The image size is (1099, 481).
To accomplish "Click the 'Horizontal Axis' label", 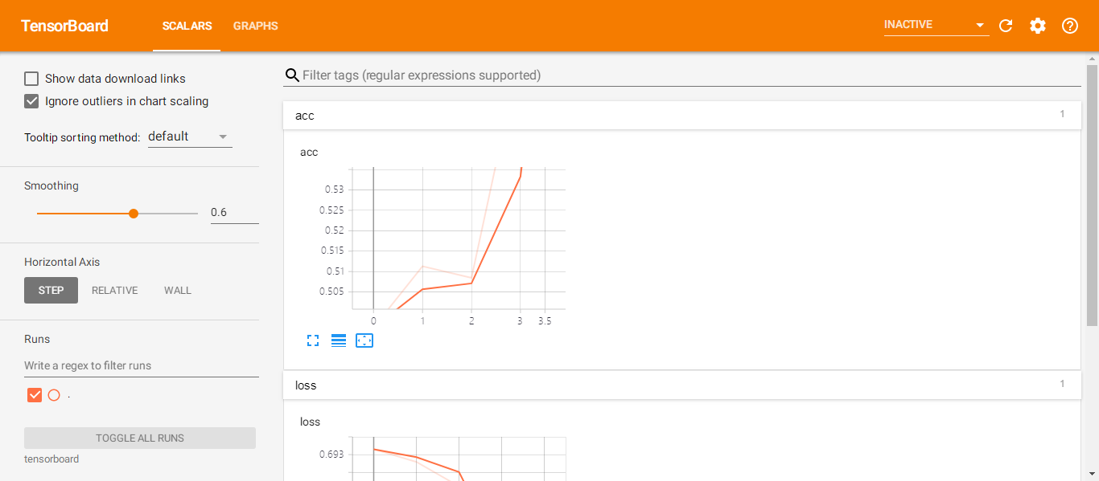I will point(62,262).
